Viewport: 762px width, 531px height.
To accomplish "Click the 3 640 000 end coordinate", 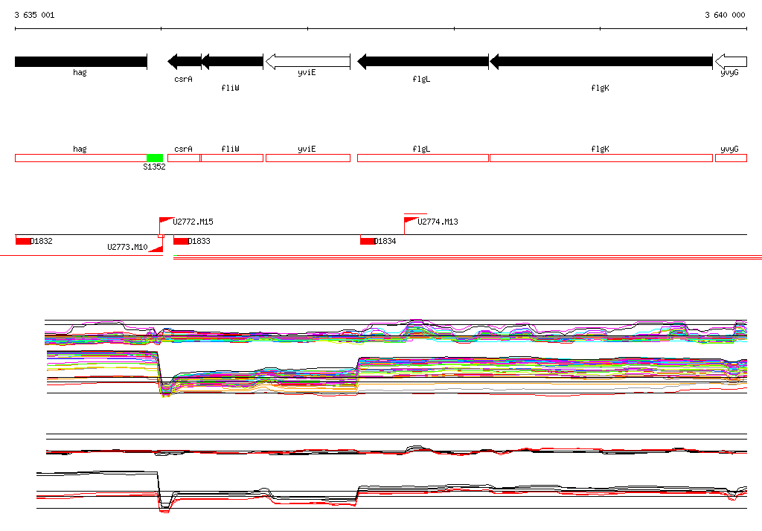I will (725, 15).
